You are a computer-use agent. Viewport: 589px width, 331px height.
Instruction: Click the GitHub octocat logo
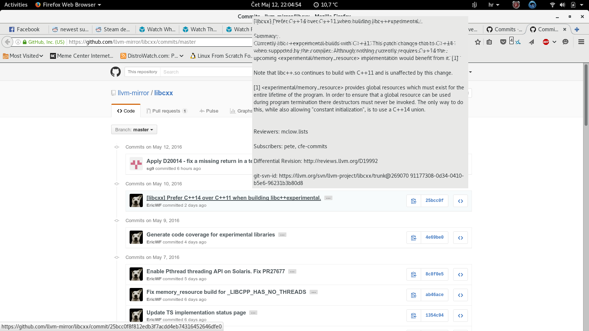coord(116,72)
